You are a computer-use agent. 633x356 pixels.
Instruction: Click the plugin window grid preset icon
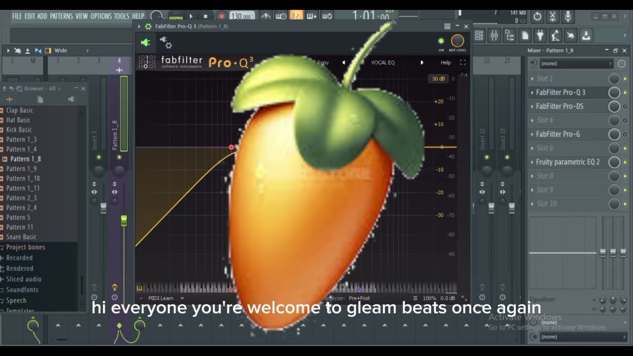point(447,26)
